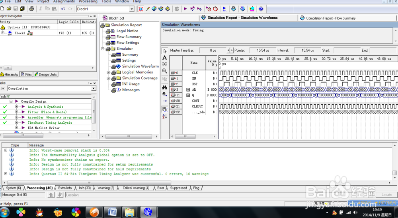The image size is (398, 218).
Task: Click the waveform sort A-Z icon
Action: (165, 116)
